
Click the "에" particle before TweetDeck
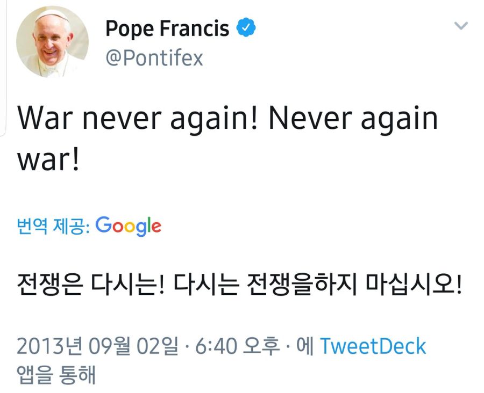305,347
